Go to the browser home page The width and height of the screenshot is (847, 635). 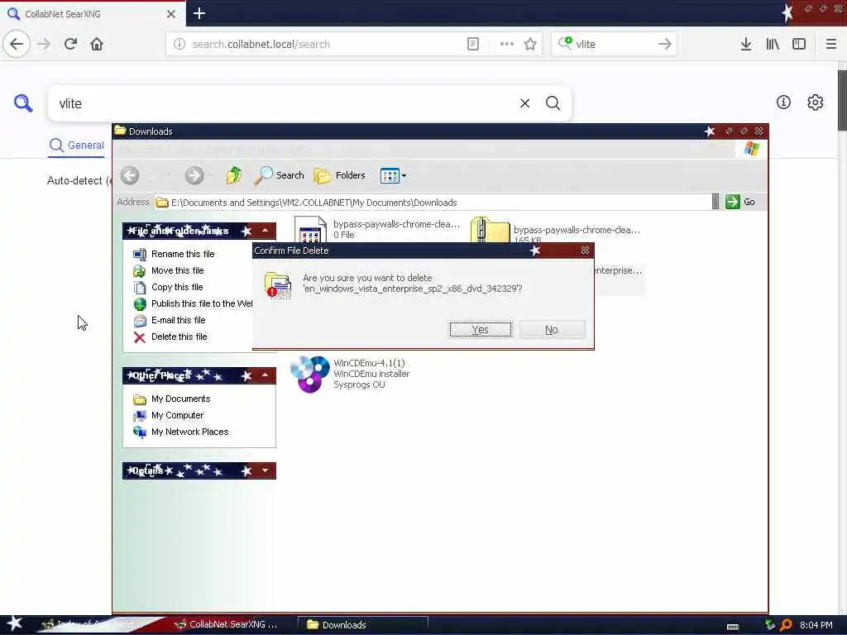coord(97,45)
